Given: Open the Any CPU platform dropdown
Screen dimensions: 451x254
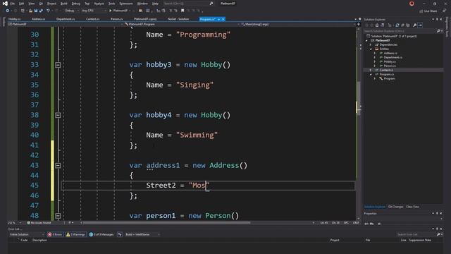Looking at the screenshot, I should coord(94,11).
